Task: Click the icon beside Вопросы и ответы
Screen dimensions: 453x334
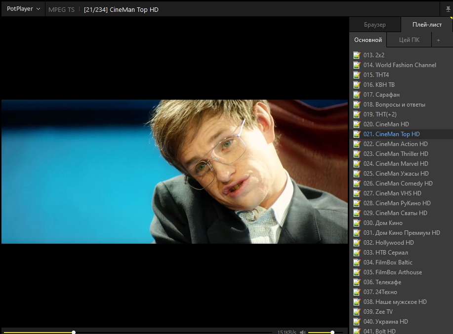Action: pyautogui.click(x=357, y=105)
